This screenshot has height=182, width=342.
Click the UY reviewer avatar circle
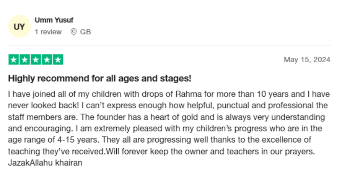(19, 26)
